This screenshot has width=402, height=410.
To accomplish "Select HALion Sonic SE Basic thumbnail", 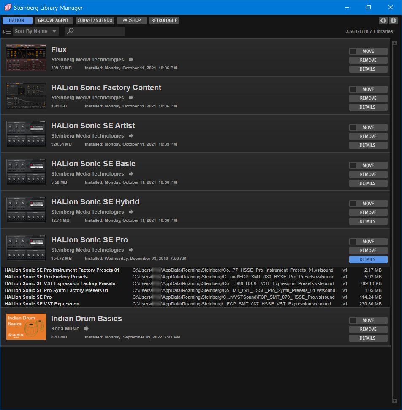I will 26,172.
